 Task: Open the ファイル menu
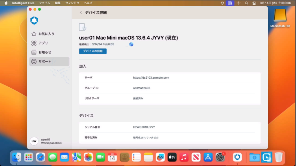pyautogui.click(x=45, y=3)
